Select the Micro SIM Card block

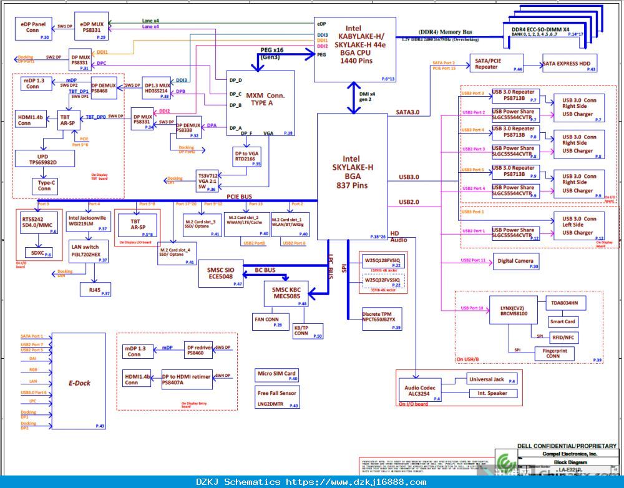pyautogui.click(x=276, y=375)
